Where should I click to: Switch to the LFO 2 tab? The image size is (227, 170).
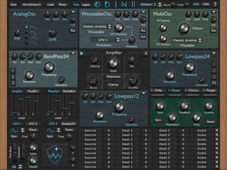[x=33, y=124]
